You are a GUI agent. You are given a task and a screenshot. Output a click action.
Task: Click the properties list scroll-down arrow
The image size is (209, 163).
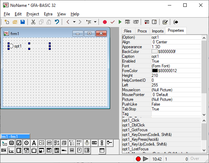coord(204,115)
